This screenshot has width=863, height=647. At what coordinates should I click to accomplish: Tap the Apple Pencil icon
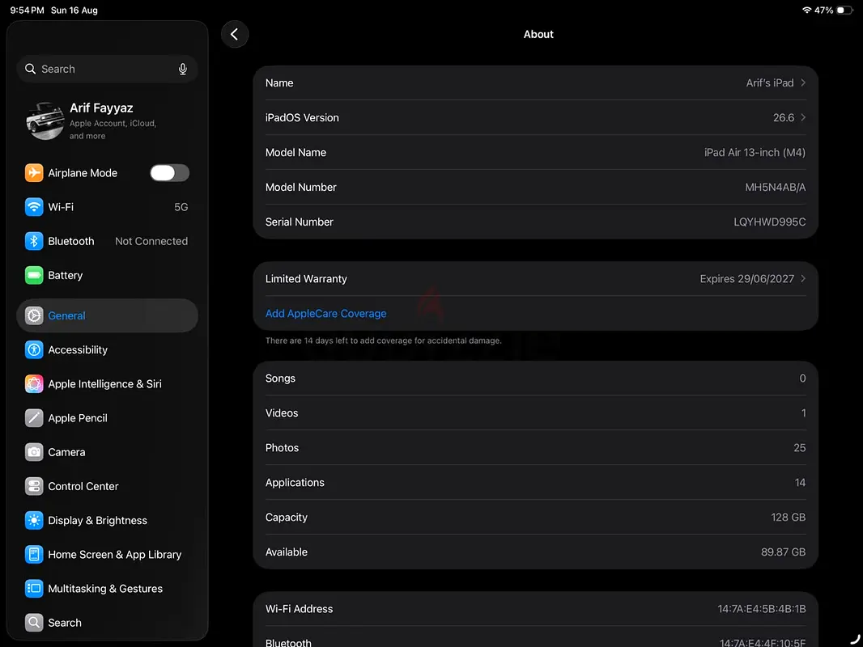tap(34, 418)
